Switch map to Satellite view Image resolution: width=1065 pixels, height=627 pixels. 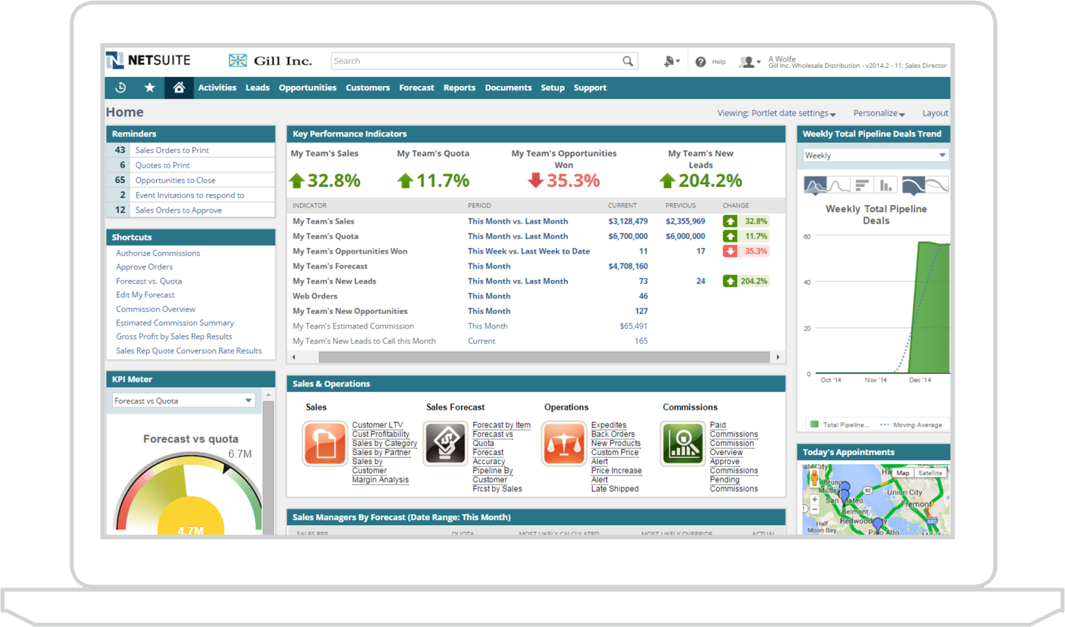(x=930, y=473)
